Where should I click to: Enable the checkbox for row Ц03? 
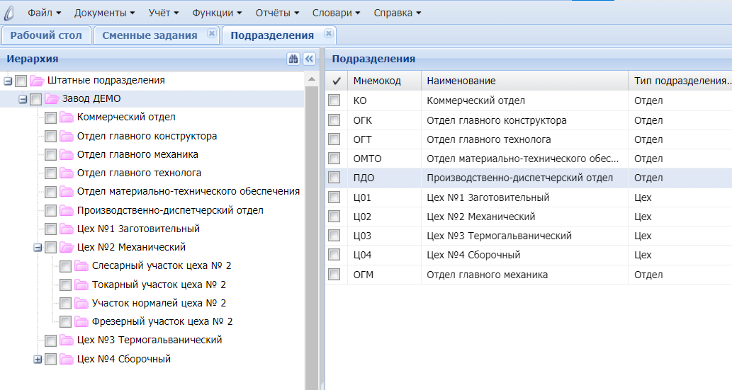[x=334, y=236]
